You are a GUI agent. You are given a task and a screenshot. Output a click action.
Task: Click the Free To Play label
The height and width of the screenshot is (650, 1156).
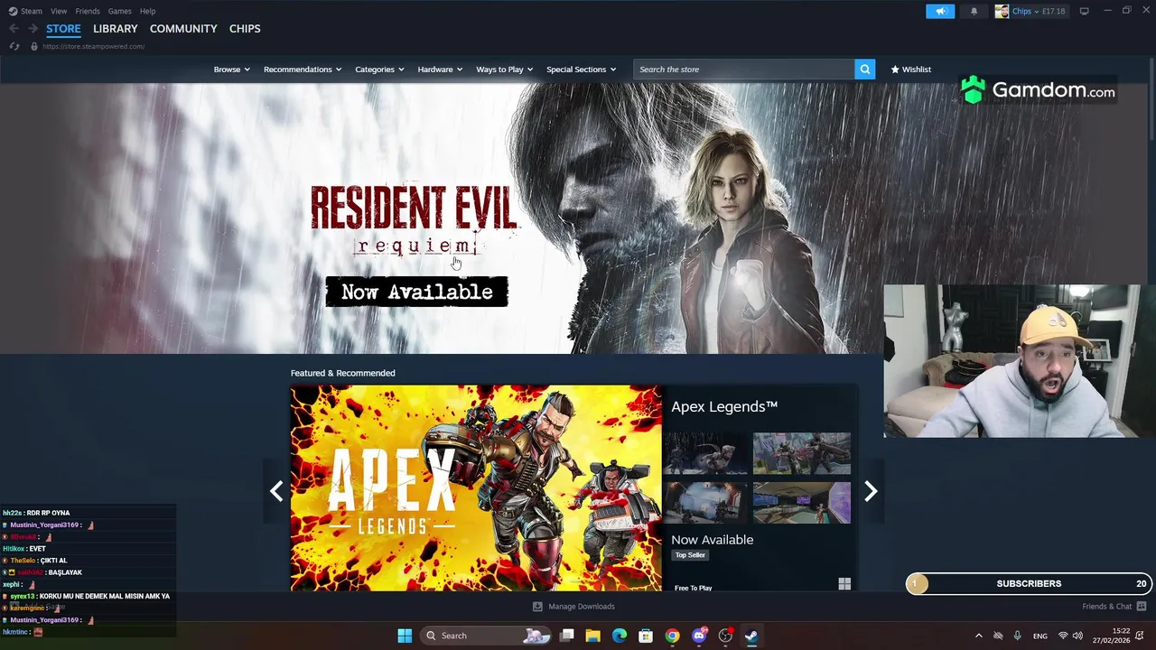coord(693,588)
